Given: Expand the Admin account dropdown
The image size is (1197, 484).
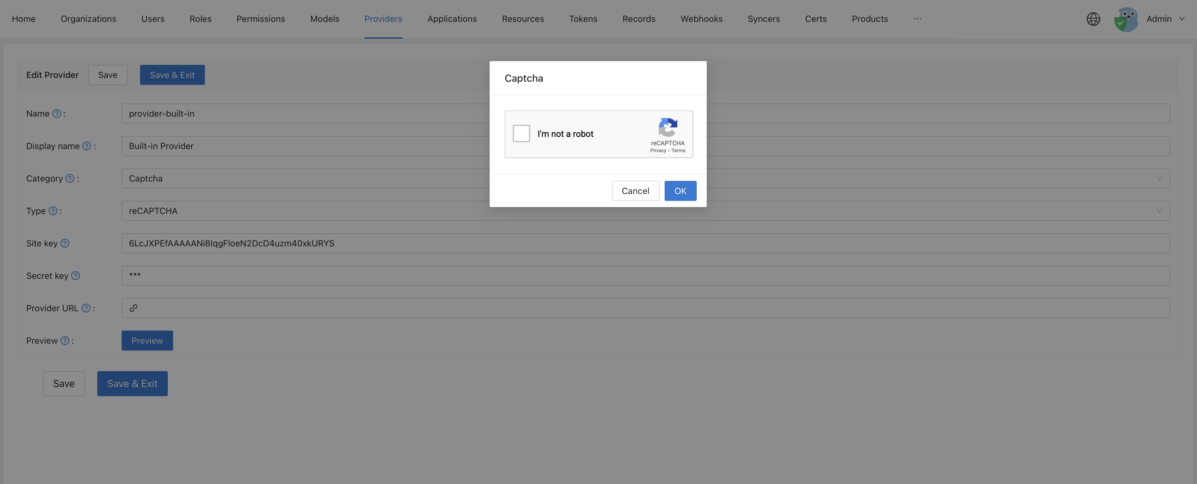Looking at the screenshot, I should click(1182, 19).
